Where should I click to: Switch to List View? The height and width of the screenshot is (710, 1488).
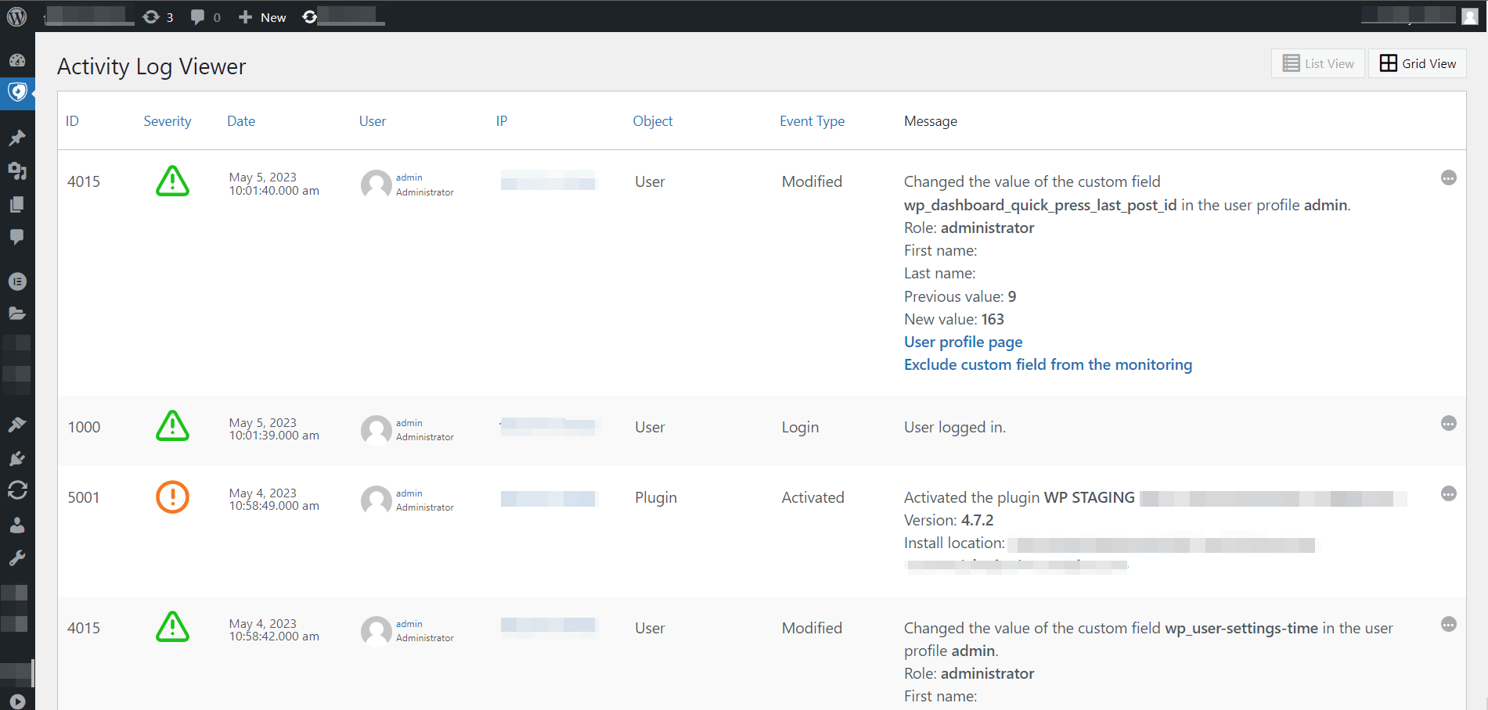(1317, 63)
